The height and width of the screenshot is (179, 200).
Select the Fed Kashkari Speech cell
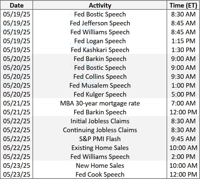point(100,50)
